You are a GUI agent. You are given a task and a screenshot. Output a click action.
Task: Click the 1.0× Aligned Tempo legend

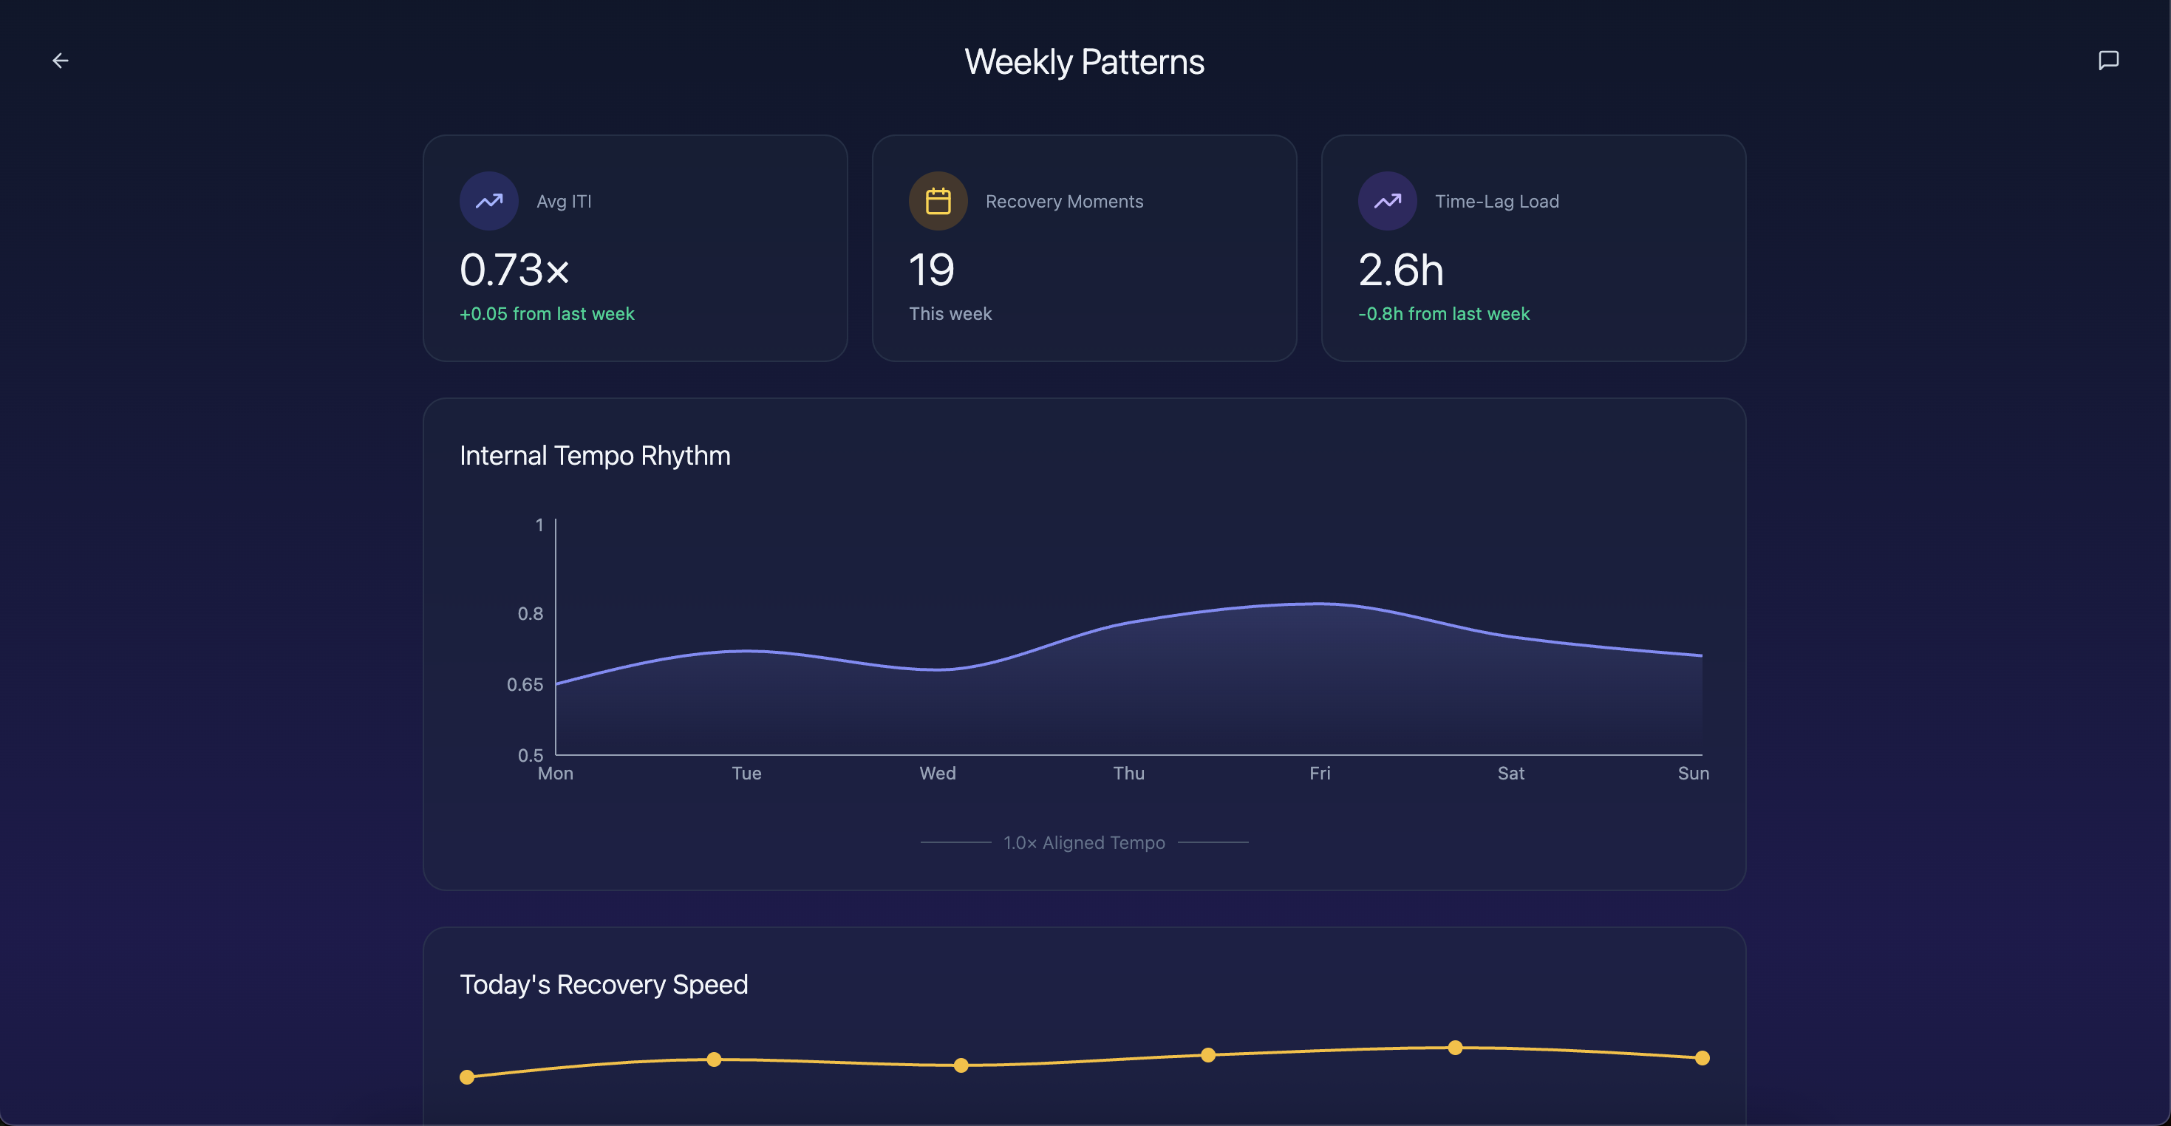1084,843
